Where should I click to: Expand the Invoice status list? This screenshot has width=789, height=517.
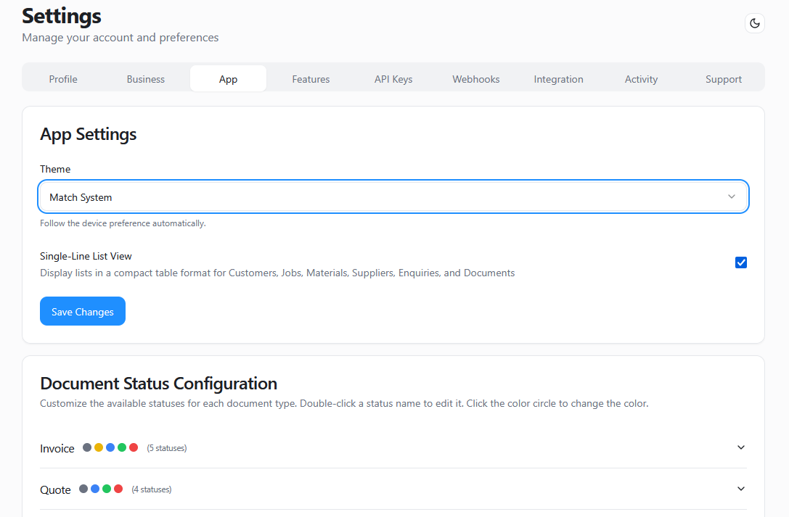tap(740, 447)
